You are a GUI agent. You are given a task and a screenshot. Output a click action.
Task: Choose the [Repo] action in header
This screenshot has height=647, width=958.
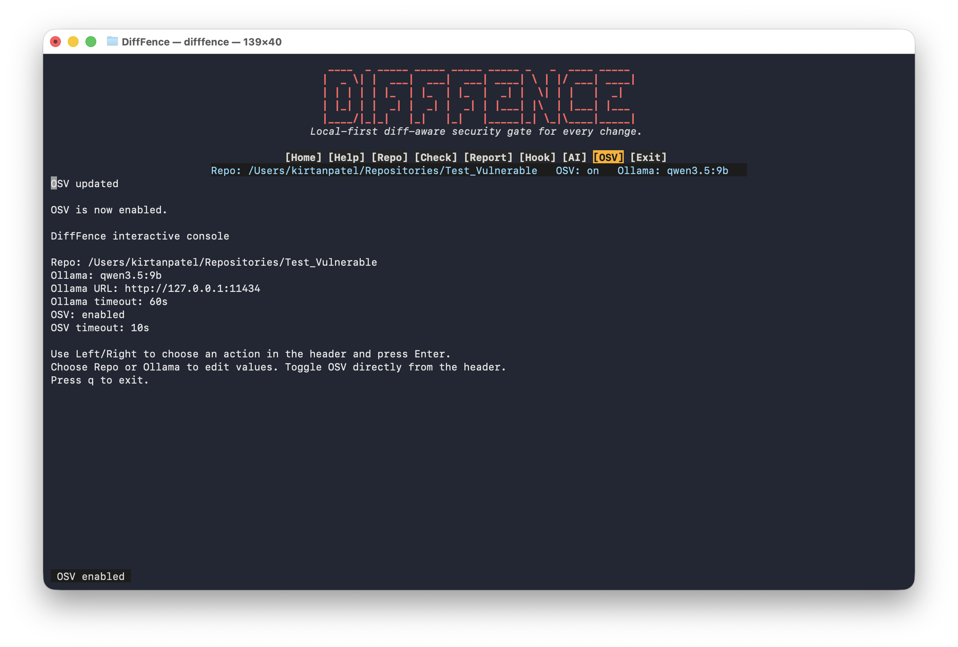390,158
